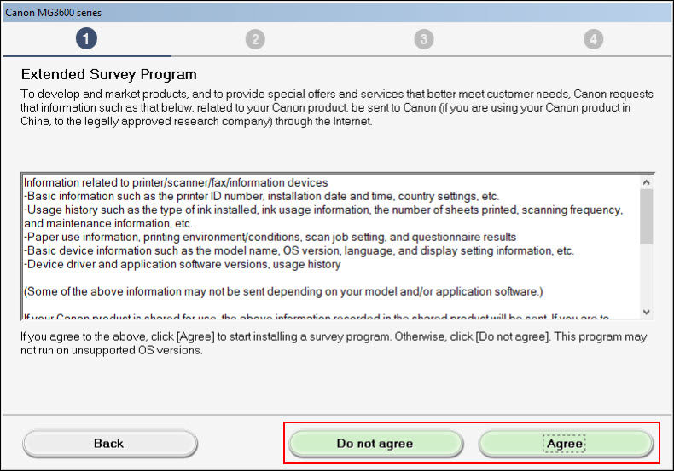
Task: Select step 3 indicator circle
Action: tap(424, 39)
